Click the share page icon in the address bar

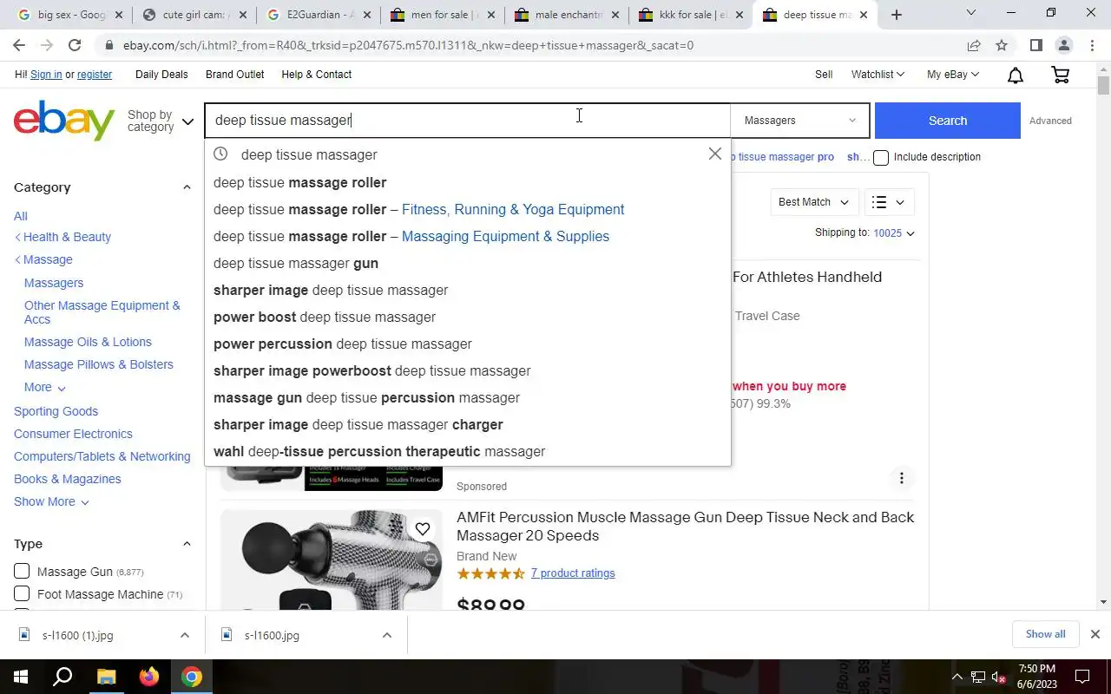coord(974,45)
